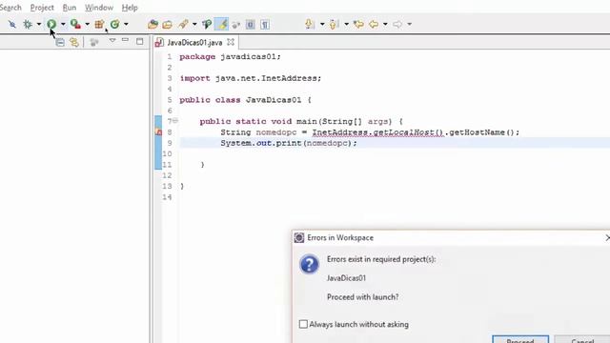Click the Debug bug icon
The width and height of the screenshot is (610, 343).
pos(28,24)
